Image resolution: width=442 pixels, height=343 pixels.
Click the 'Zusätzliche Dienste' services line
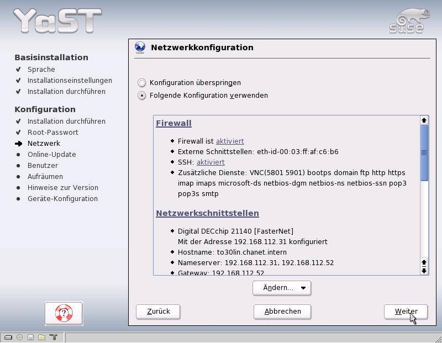click(292, 183)
